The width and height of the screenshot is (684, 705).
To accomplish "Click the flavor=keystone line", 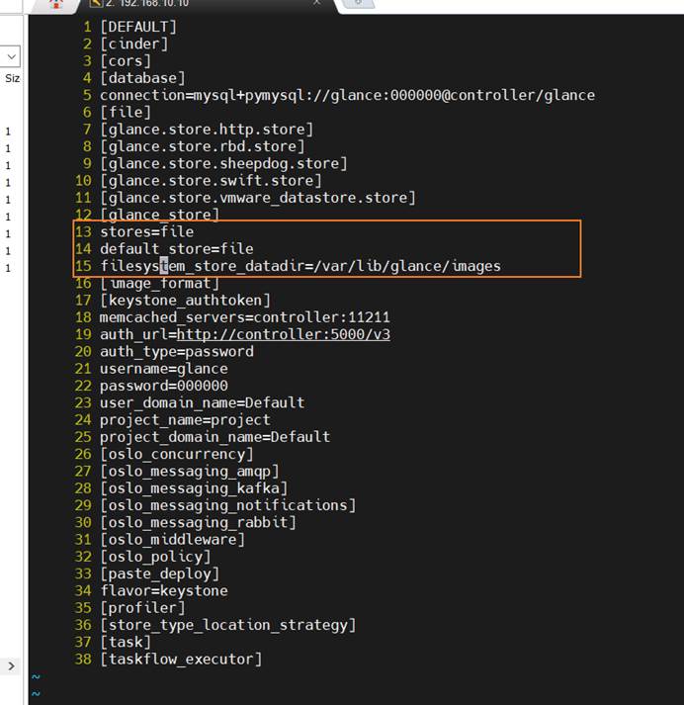I will coord(164,591).
